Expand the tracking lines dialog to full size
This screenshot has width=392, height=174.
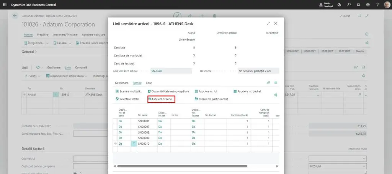tap(268, 23)
